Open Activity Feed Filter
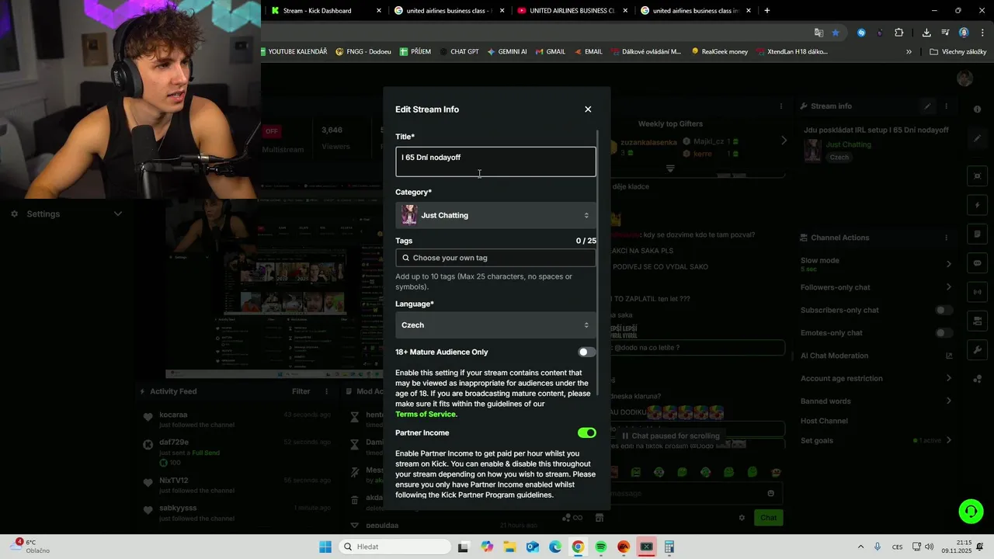994x559 pixels. point(301,392)
